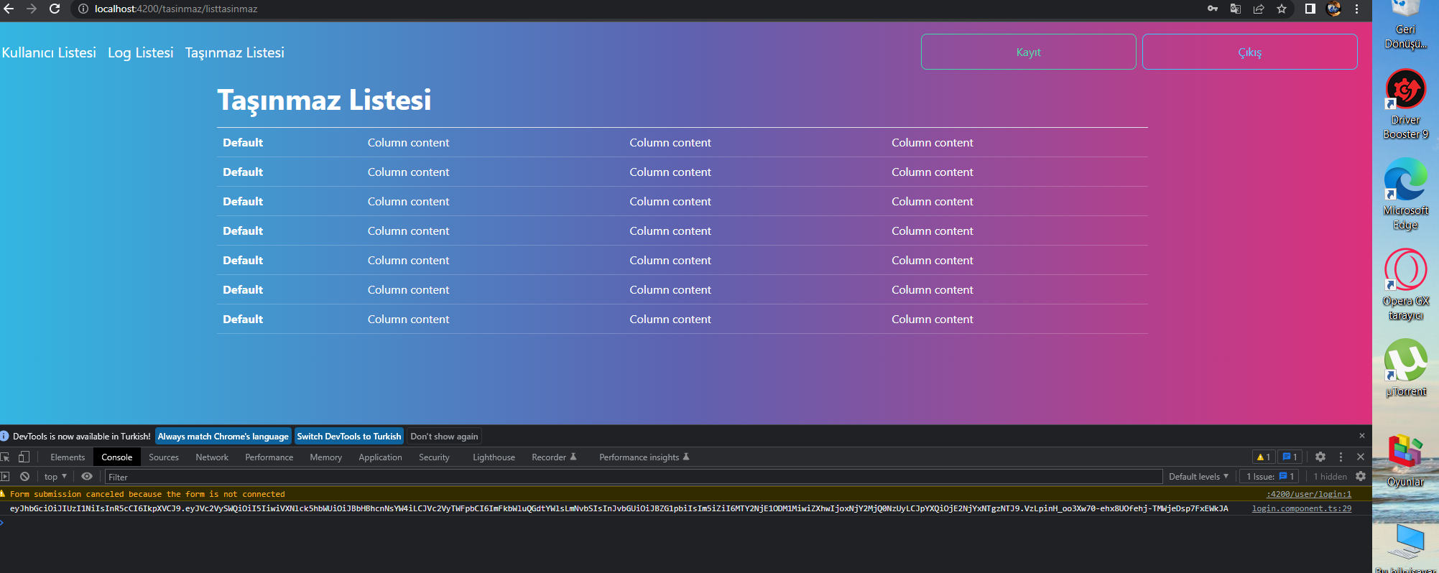Dismiss the DevTools language notification bar
This screenshot has width=1439, height=573.
pos(1361,436)
